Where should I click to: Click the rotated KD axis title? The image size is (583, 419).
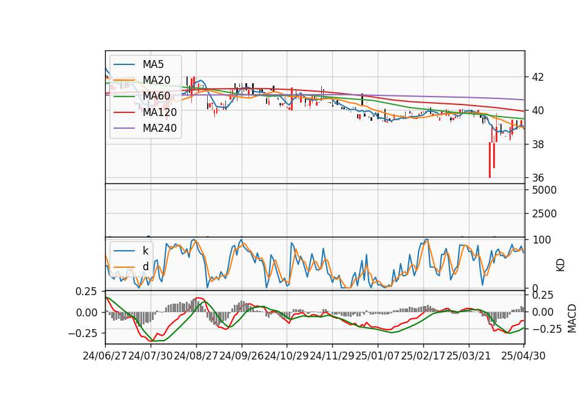pyautogui.click(x=561, y=265)
